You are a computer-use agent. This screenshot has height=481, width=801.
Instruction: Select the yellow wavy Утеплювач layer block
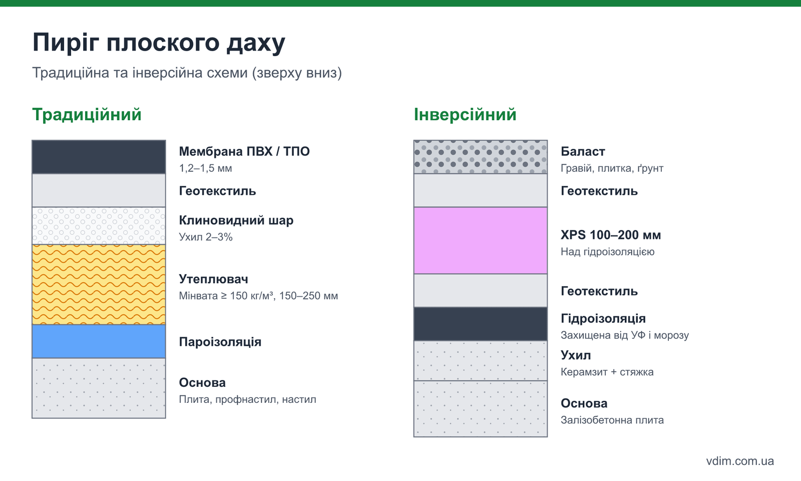click(x=99, y=285)
